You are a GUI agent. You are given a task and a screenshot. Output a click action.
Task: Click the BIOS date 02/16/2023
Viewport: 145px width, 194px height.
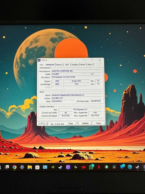[63, 101]
